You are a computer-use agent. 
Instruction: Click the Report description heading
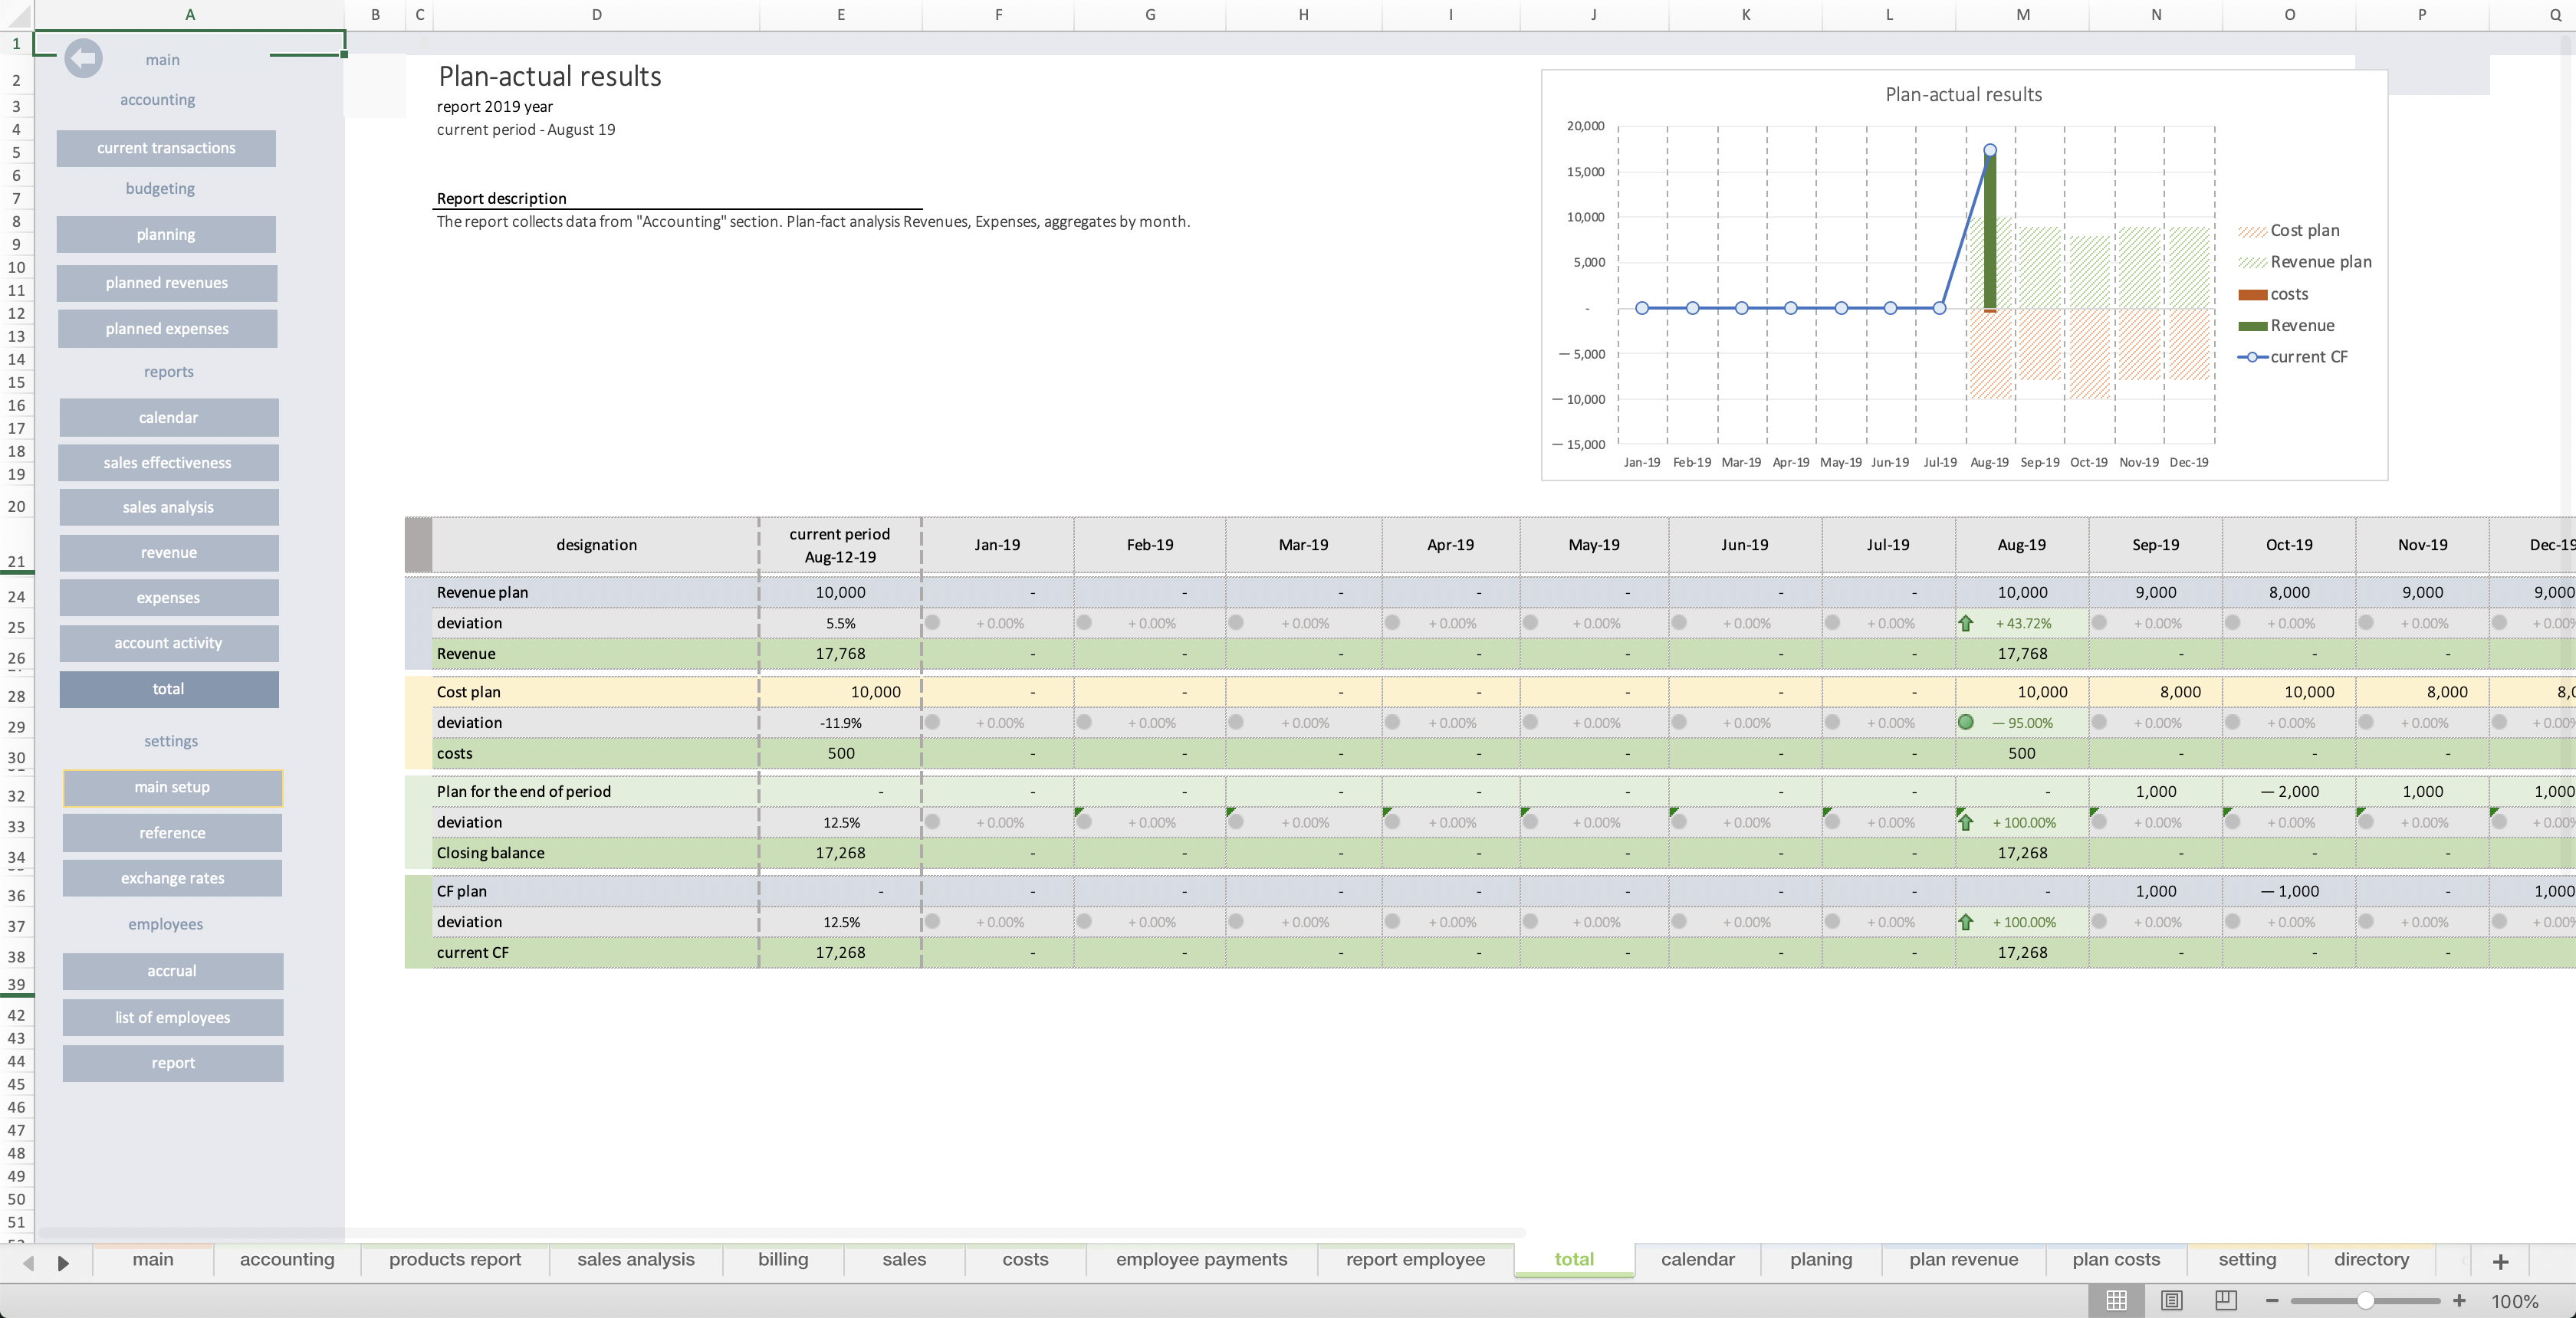(x=501, y=198)
